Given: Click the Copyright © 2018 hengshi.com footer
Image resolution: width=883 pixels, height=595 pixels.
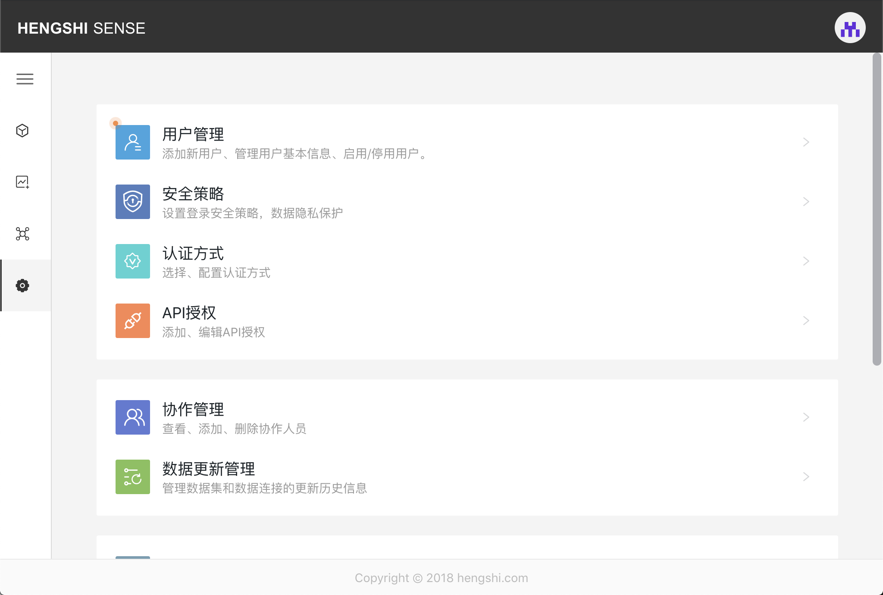Looking at the screenshot, I should point(441,578).
